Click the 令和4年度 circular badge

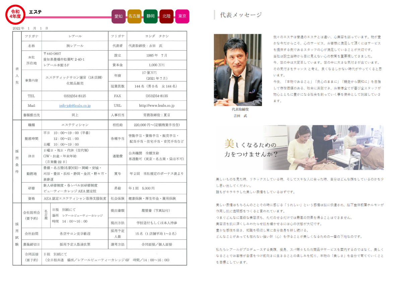pos(15,14)
